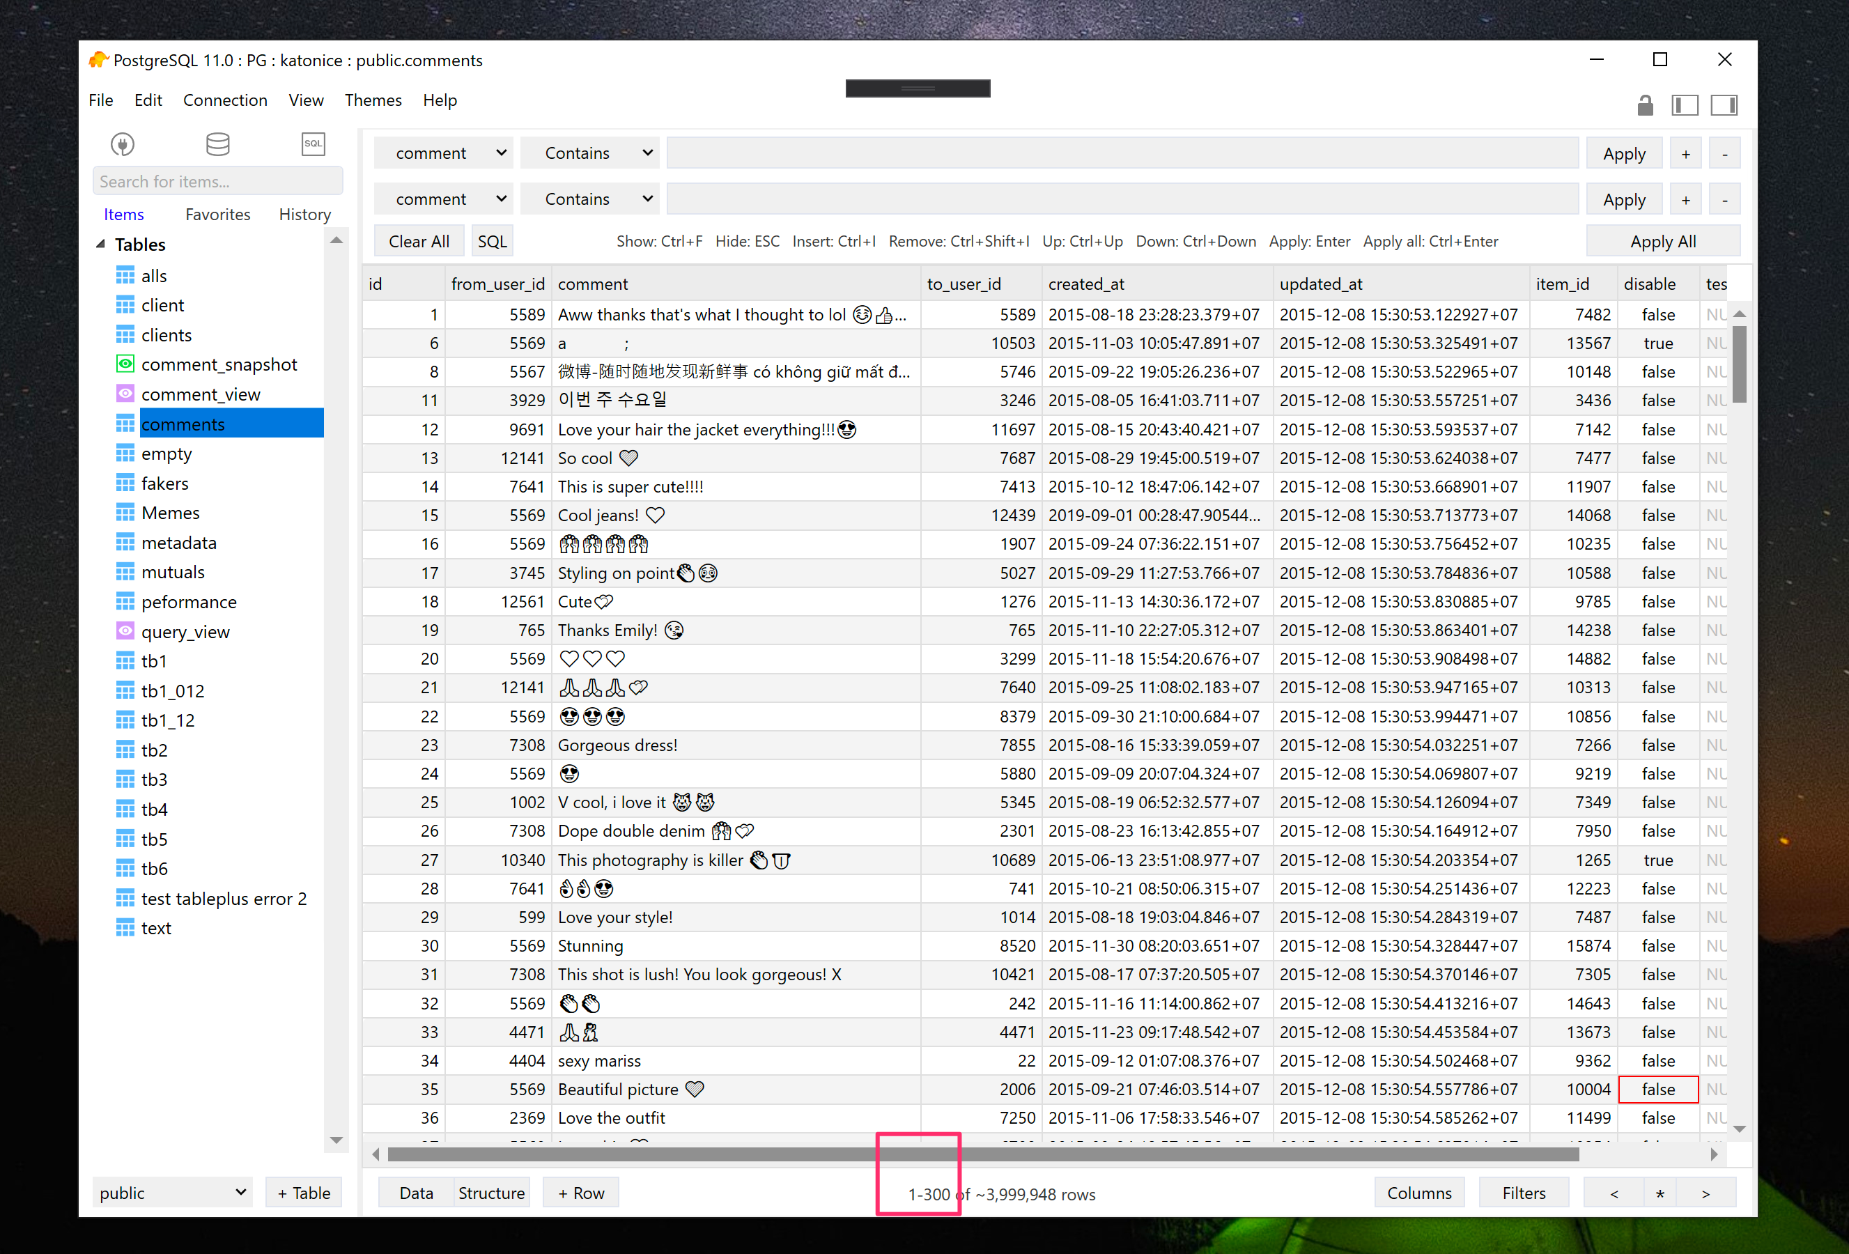
Task: Switch to the Structure tab
Action: (x=491, y=1192)
